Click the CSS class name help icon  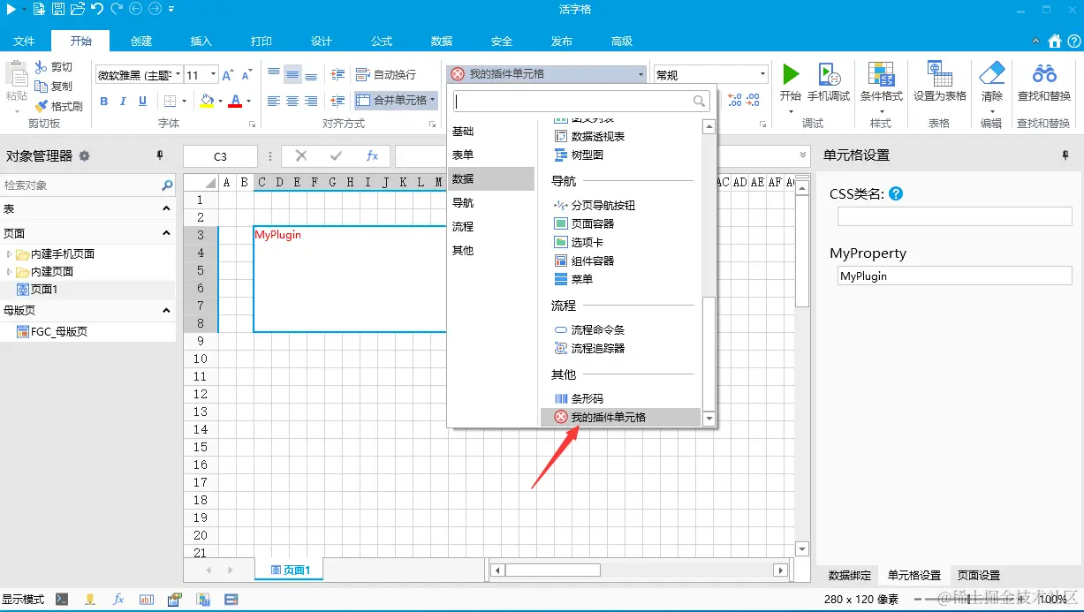tap(896, 193)
